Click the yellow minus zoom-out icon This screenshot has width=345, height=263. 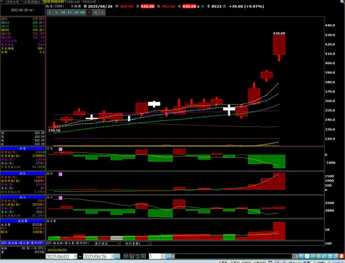click(313, 256)
